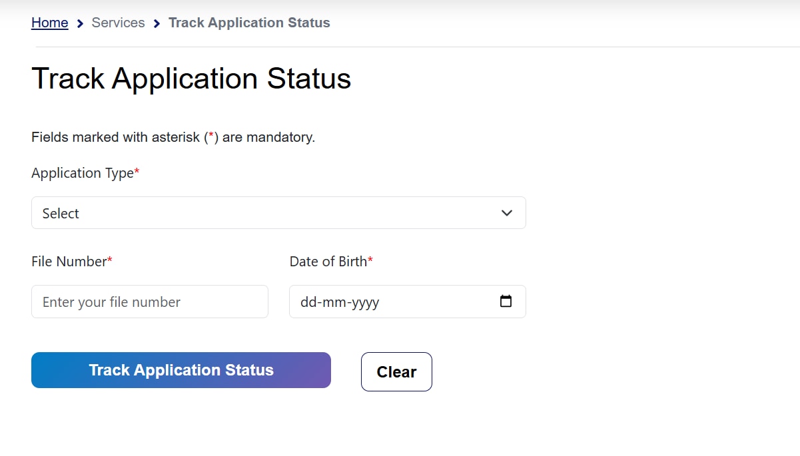Open the Home breadcrumb link

tap(49, 23)
